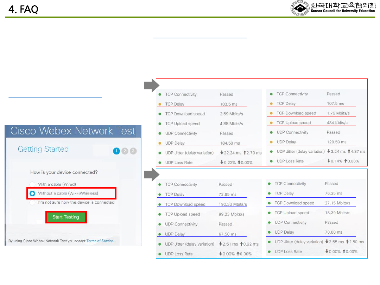The height and width of the screenshot is (285, 380).
Task: Click the 27.15 Mbits/s download speed value
Action: (x=337, y=203)
